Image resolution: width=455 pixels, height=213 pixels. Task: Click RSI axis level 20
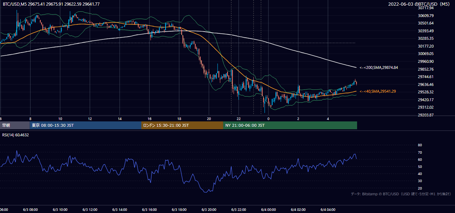(420, 188)
